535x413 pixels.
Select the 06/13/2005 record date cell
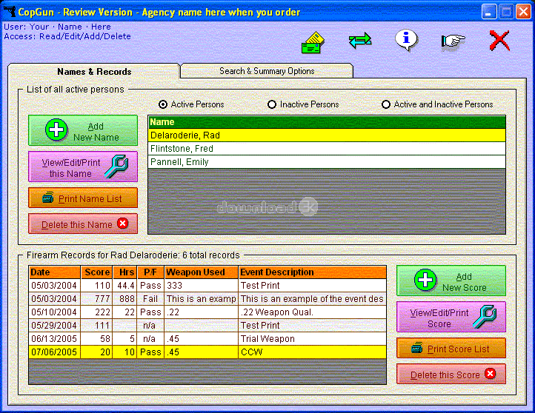point(55,339)
